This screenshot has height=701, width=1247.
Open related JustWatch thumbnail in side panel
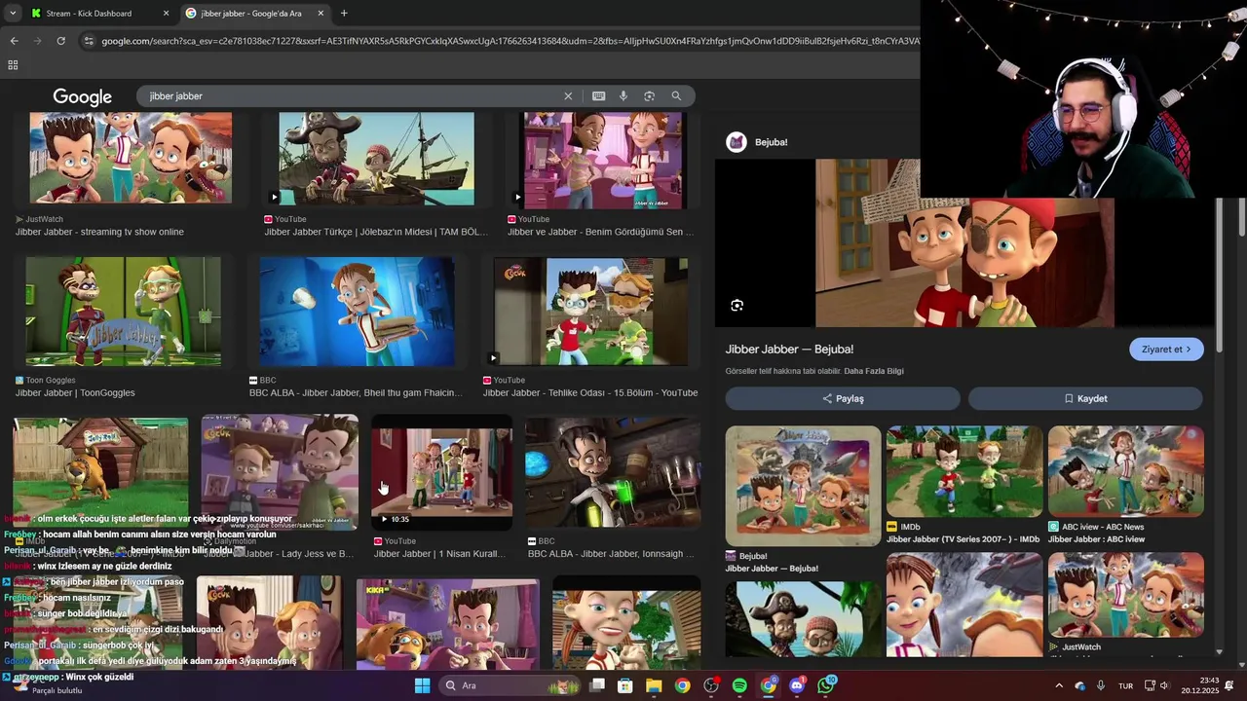[1126, 595]
